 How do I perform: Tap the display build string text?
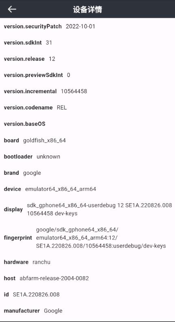point(99,210)
